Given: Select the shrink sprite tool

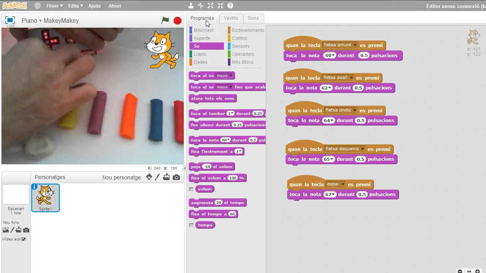Looking at the screenshot, I should pos(220,6).
